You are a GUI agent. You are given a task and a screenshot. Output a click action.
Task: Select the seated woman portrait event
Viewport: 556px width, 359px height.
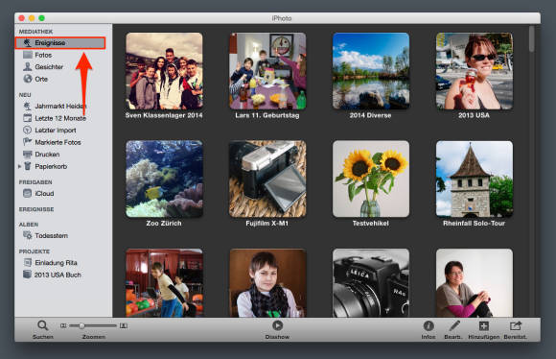pyautogui.click(x=475, y=283)
